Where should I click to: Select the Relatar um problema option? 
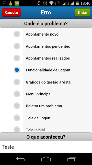pos(17,106)
